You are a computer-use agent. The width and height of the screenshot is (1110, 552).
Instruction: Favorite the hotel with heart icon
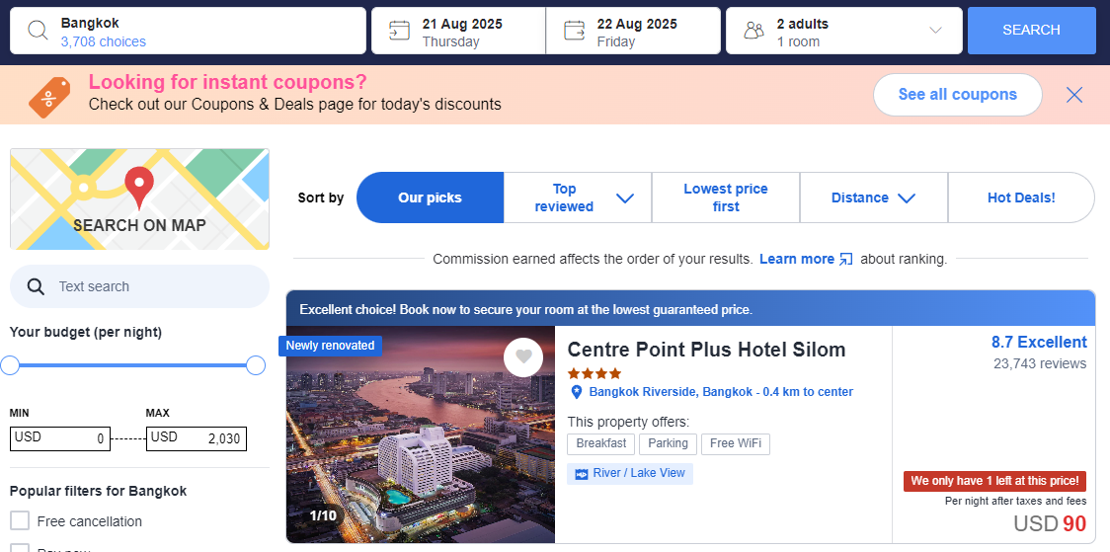(523, 356)
